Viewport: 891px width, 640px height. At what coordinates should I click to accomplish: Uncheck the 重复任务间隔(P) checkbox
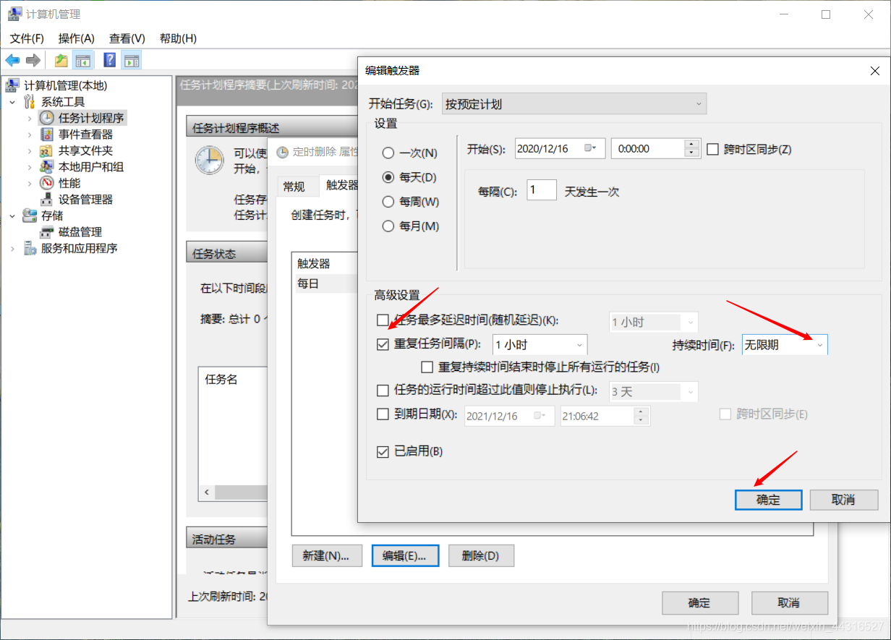coord(383,344)
